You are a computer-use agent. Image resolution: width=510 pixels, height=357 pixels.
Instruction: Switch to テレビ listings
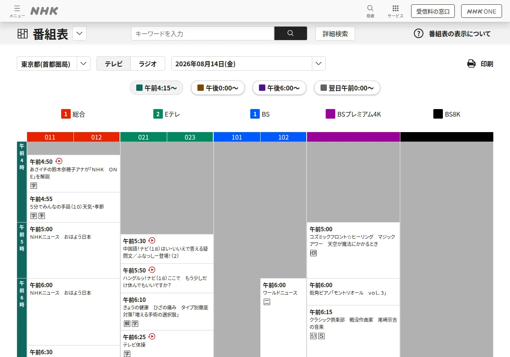pyautogui.click(x=114, y=63)
